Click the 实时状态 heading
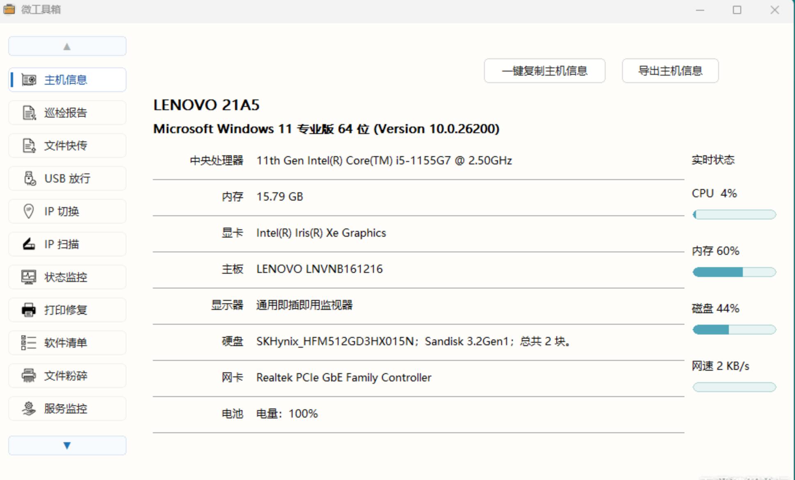 coord(713,159)
